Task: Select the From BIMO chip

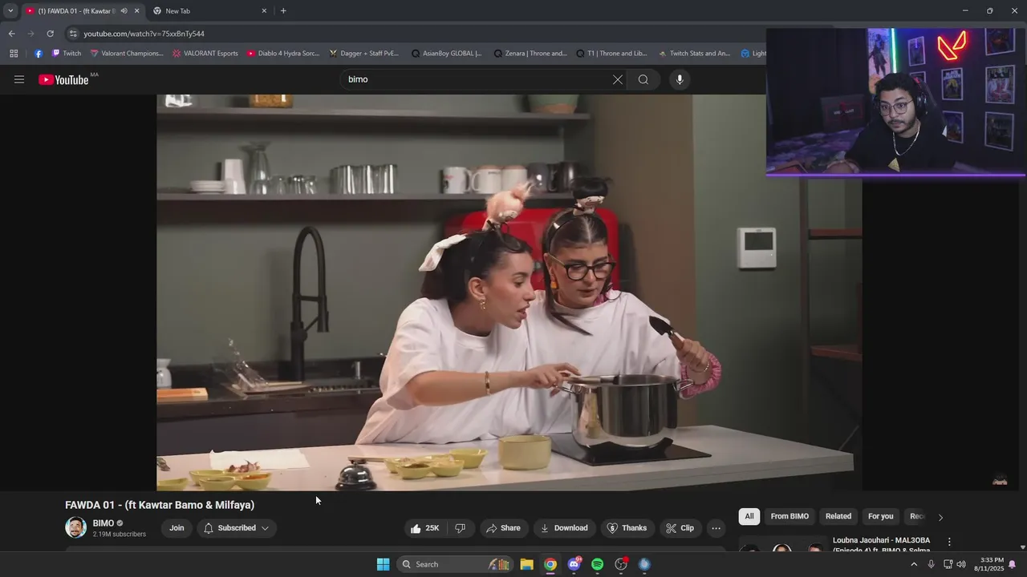Action: pos(790,516)
